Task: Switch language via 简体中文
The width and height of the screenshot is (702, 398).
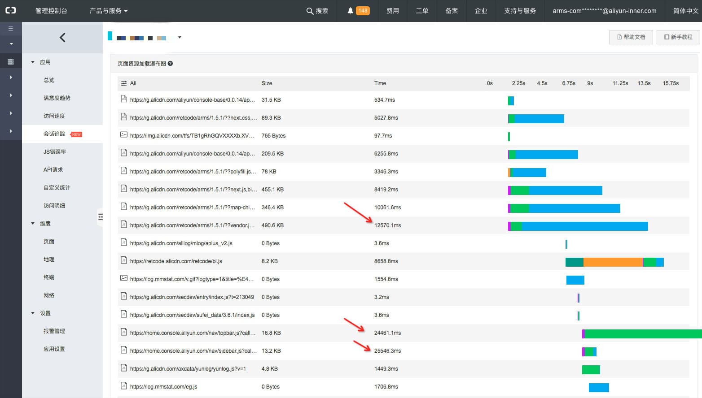Action: pyautogui.click(x=686, y=11)
